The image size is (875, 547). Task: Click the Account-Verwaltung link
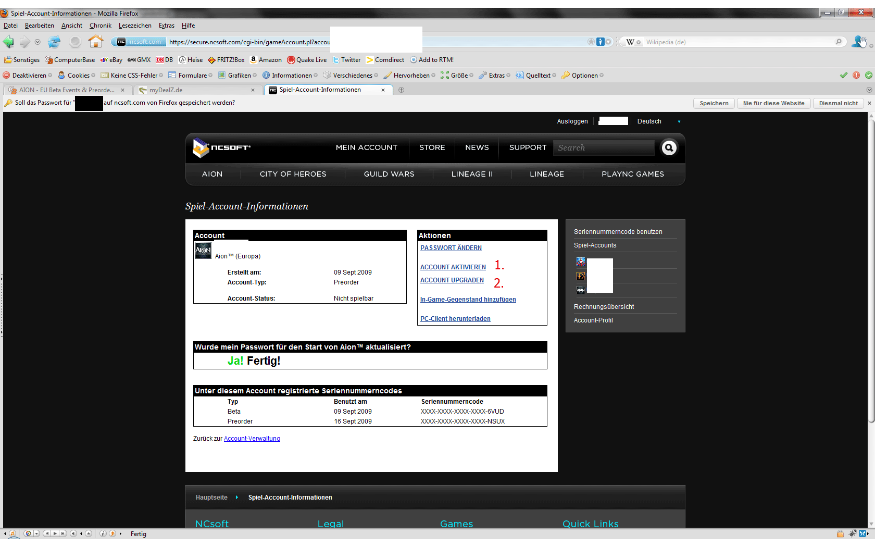pos(252,439)
